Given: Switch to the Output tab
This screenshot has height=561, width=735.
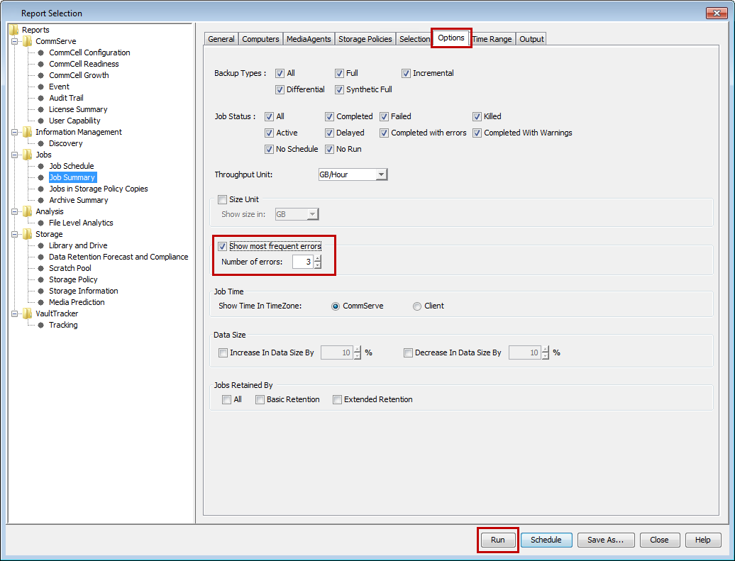Looking at the screenshot, I should (531, 39).
